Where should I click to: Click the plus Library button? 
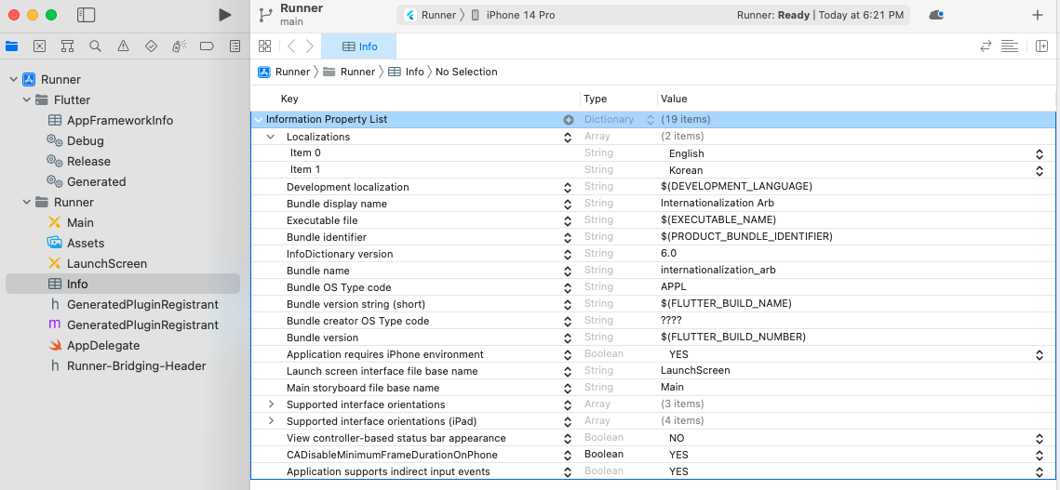[1038, 15]
